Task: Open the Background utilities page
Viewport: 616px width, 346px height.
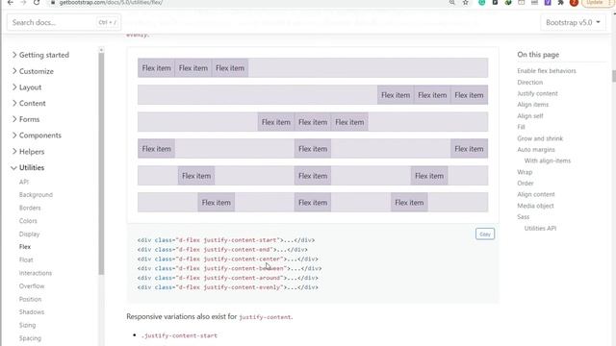Action: (36, 195)
